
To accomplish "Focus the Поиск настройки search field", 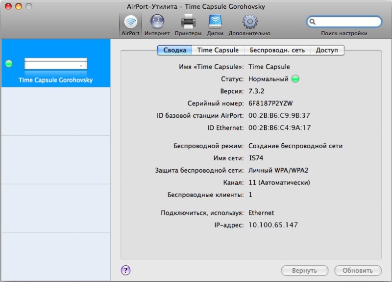I will tap(348, 22).
